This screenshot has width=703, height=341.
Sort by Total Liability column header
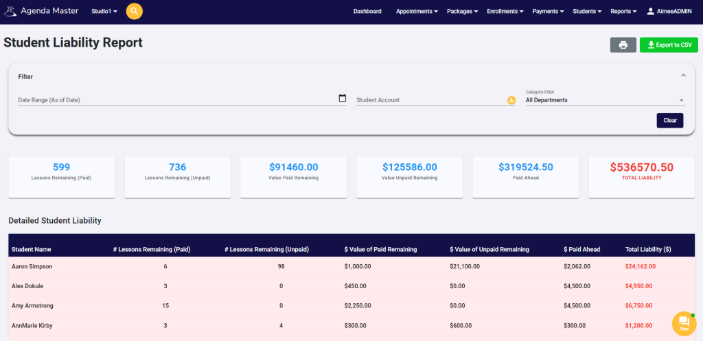point(647,249)
